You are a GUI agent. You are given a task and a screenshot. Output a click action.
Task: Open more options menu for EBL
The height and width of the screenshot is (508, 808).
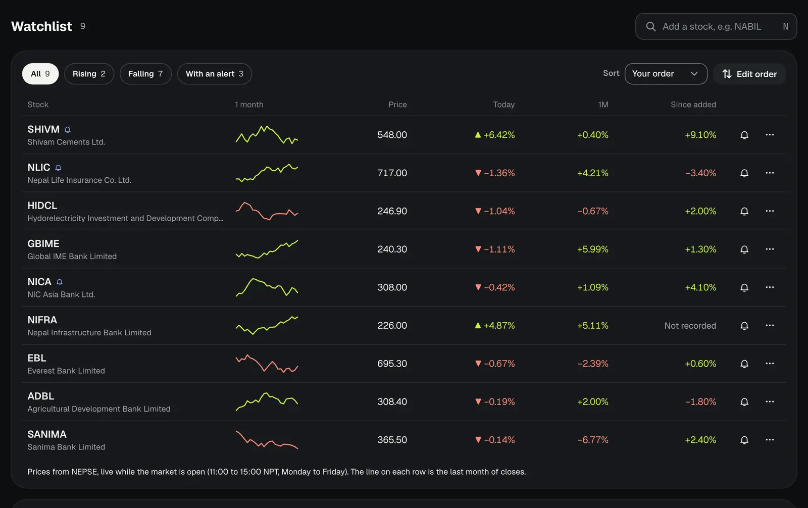pyautogui.click(x=770, y=364)
